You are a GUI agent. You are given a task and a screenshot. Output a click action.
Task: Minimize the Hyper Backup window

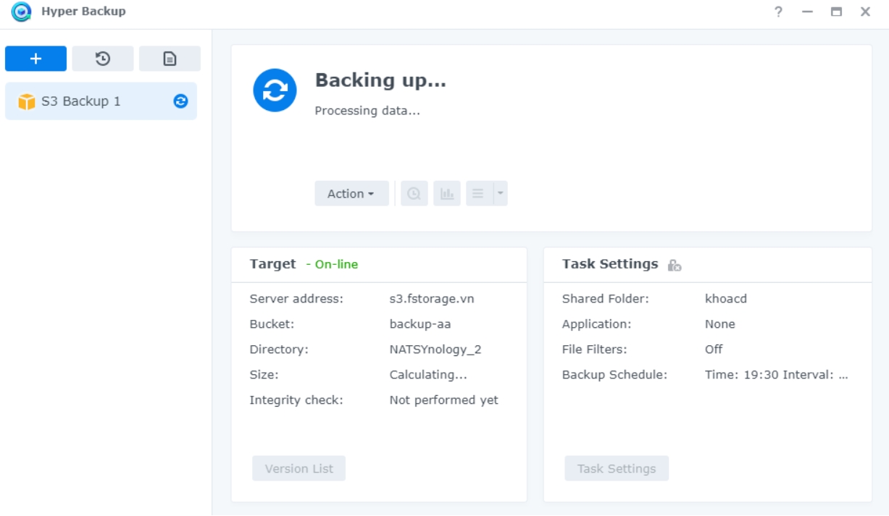(807, 12)
